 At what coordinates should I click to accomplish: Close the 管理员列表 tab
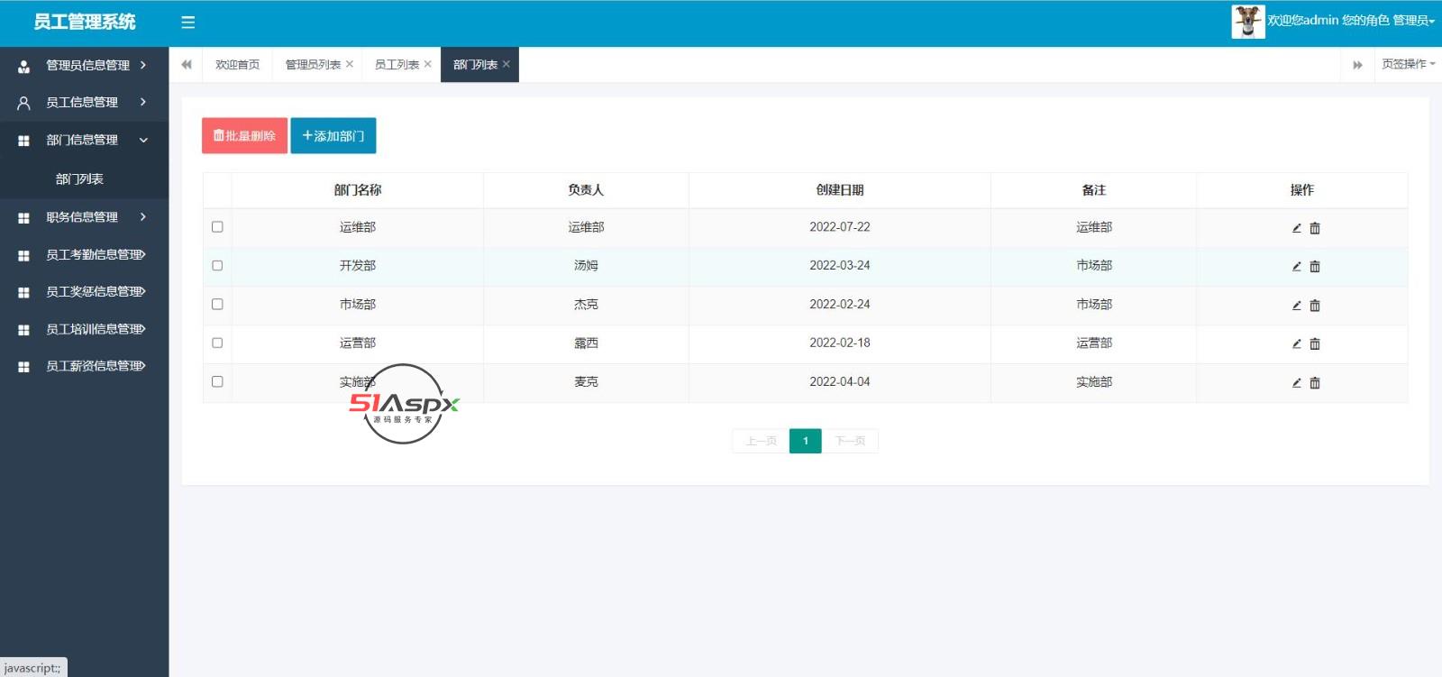350,64
